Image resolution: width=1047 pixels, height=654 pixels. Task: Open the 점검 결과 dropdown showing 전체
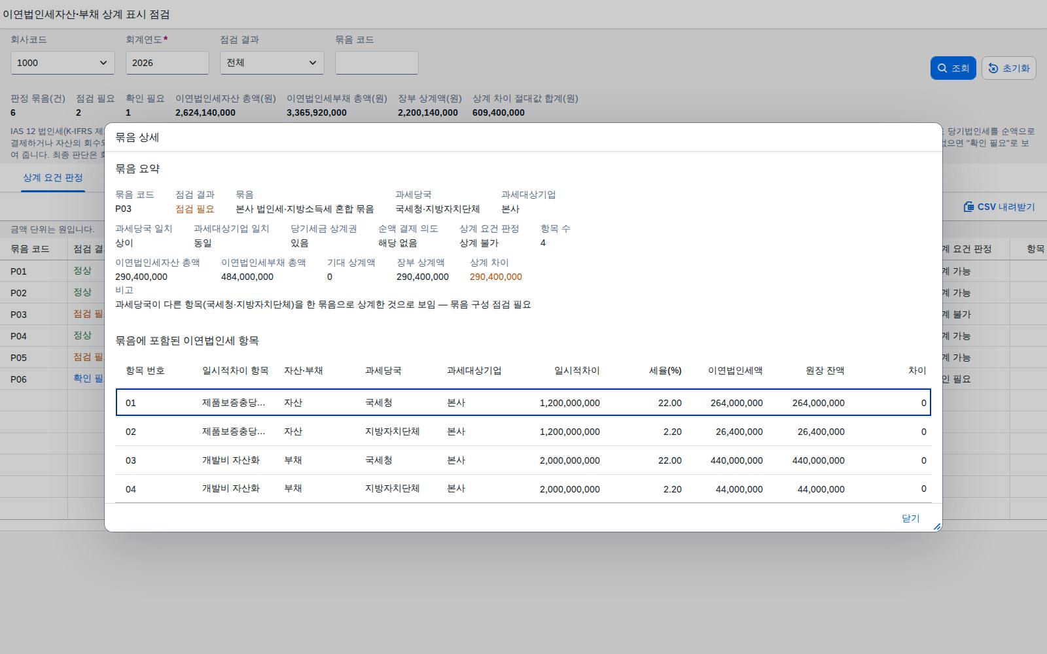[272, 63]
